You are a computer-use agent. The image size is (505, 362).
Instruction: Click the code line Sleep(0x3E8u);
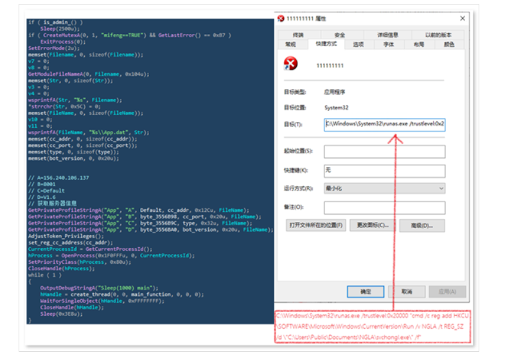point(61,313)
